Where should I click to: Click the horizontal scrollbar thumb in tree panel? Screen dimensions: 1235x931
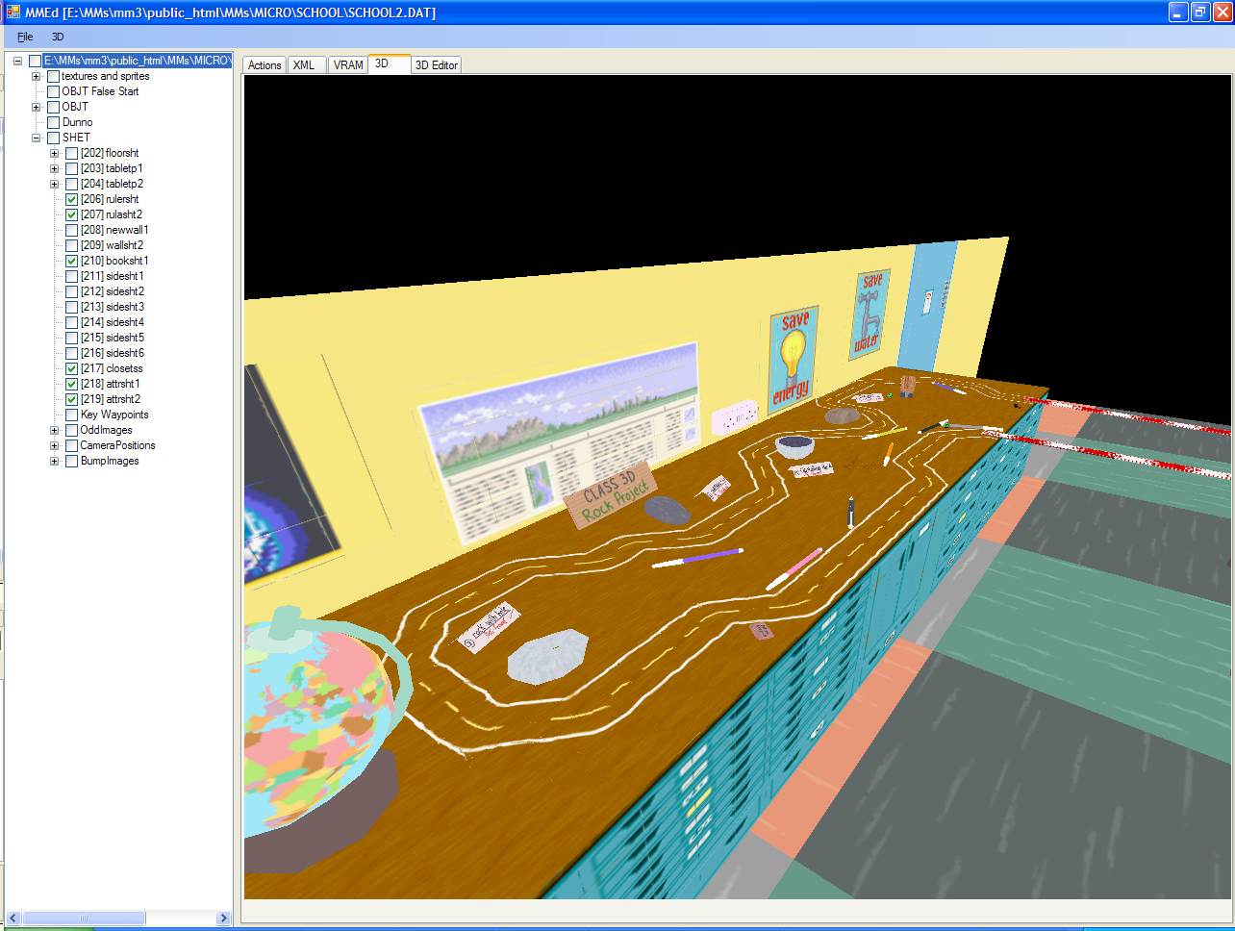pyautogui.click(x=84, y=918)
